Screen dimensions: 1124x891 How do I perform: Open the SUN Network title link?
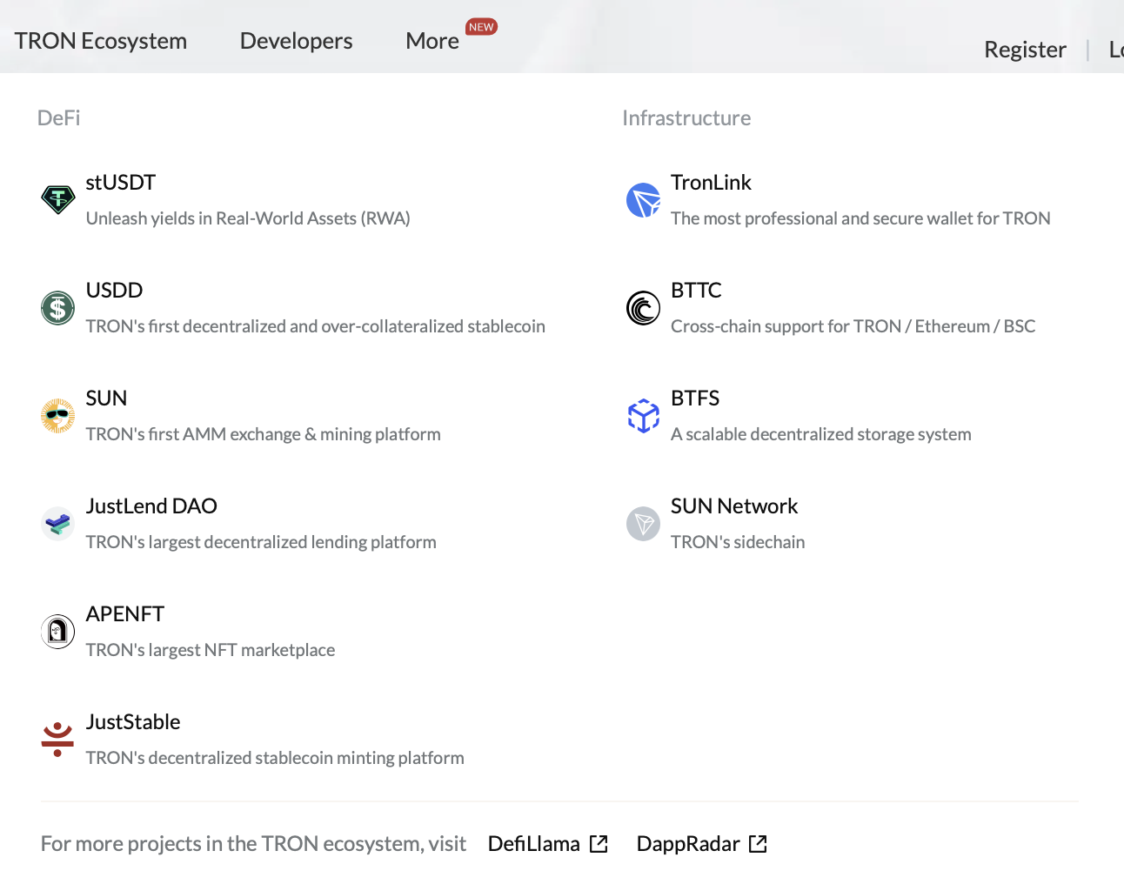coord(734,506)
